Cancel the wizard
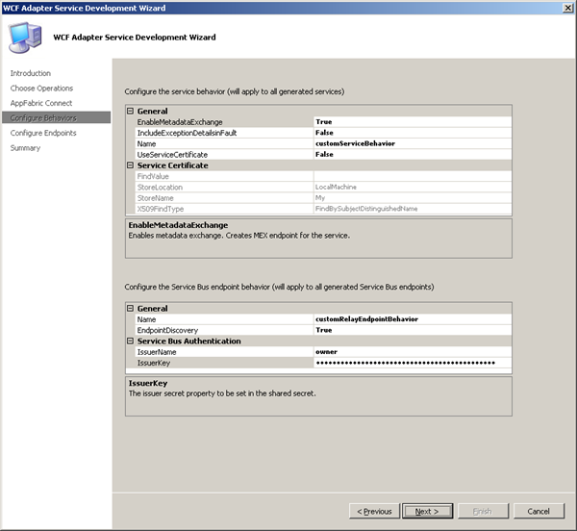 (x=539, y=511)
